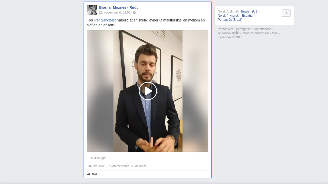Open the Personvern footer link
This screenshot has width=328, height=184.
tap(225, 29)
